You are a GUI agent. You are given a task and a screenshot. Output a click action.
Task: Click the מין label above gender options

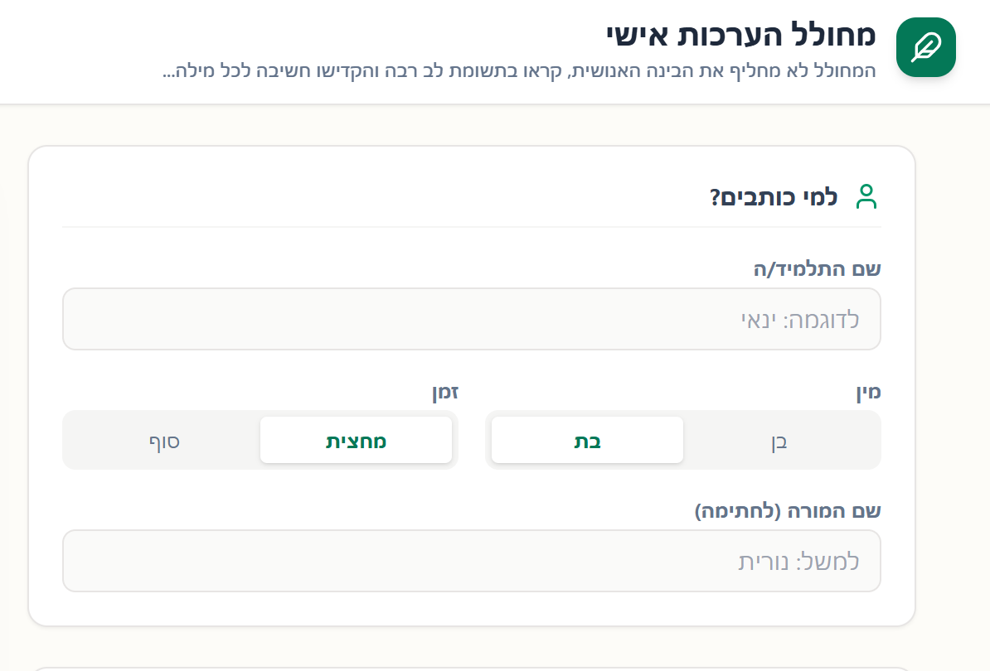click(868, 393)
